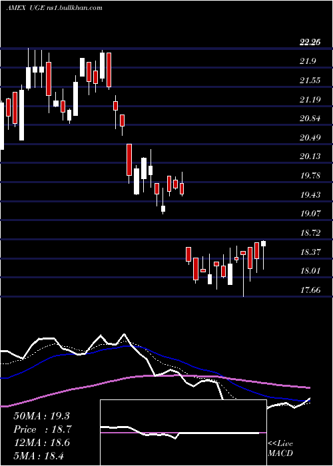The height and width of the screenshot is (466, 333).
Task: Click the MACD inset chart box
Action: [183, 433]
